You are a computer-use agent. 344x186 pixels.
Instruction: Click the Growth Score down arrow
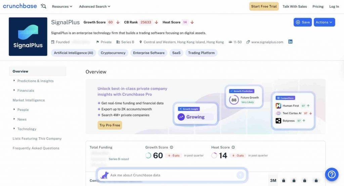click(118, 22)
